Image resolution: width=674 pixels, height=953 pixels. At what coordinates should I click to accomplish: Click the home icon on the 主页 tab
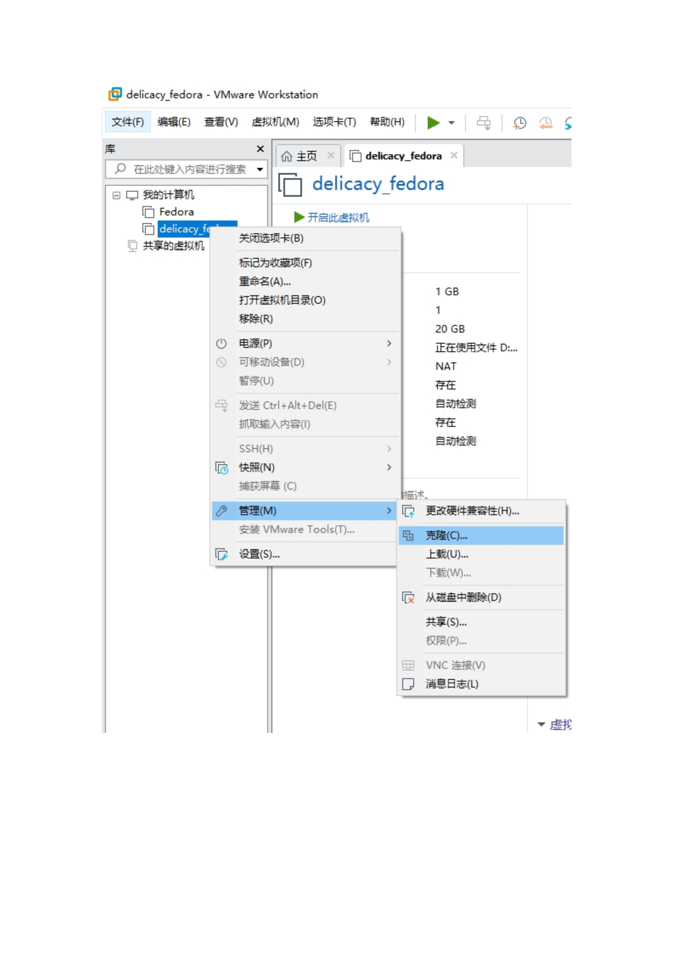click(x=287, y=157)
